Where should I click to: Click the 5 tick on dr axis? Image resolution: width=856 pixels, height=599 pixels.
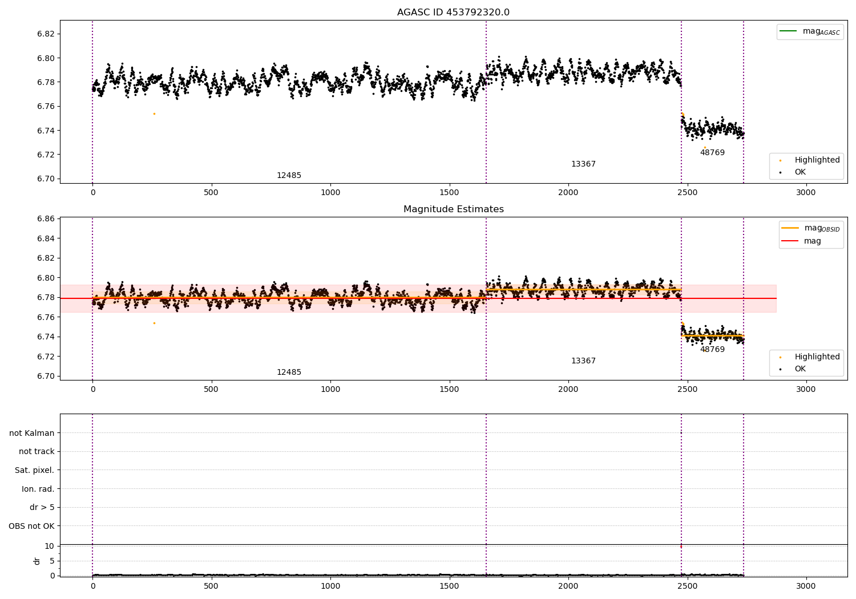pos(52,561)
